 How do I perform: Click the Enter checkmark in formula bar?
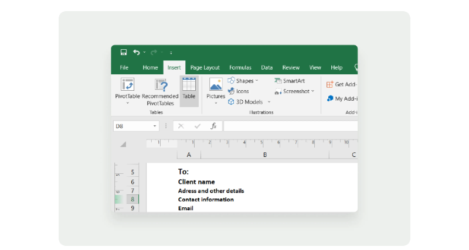[x=198, y=126]
